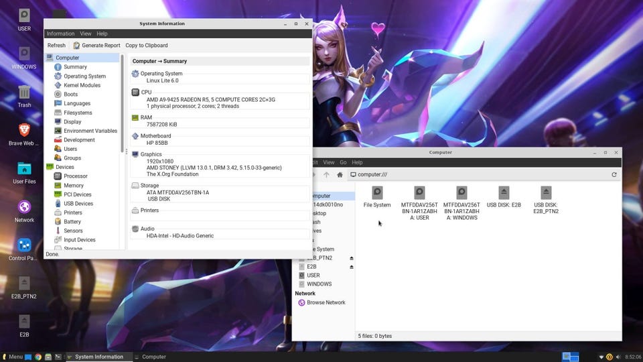Image resolution: width=643 pixels, height=362 pixels.
Task: Select the Devices category
Action: 65,167
